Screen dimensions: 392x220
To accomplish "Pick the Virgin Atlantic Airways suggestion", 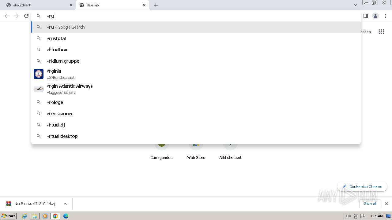I will [196, 89].
